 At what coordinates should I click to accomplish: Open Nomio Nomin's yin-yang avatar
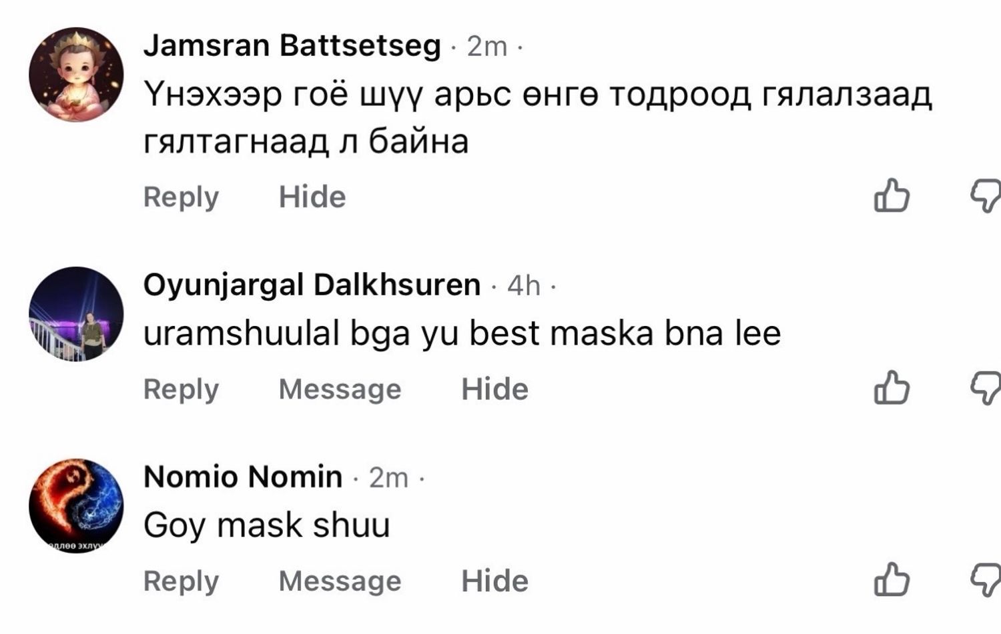coord(76,506)
